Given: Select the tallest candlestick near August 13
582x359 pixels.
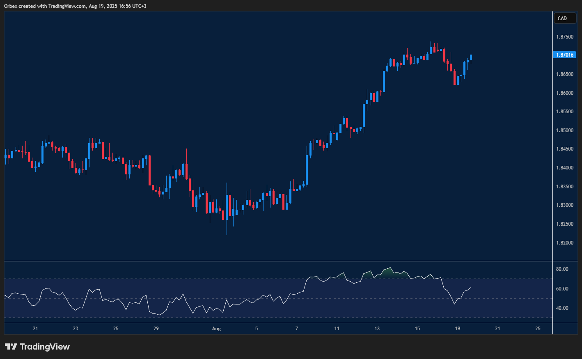Looking at the screenshot, I should (384, 82).
